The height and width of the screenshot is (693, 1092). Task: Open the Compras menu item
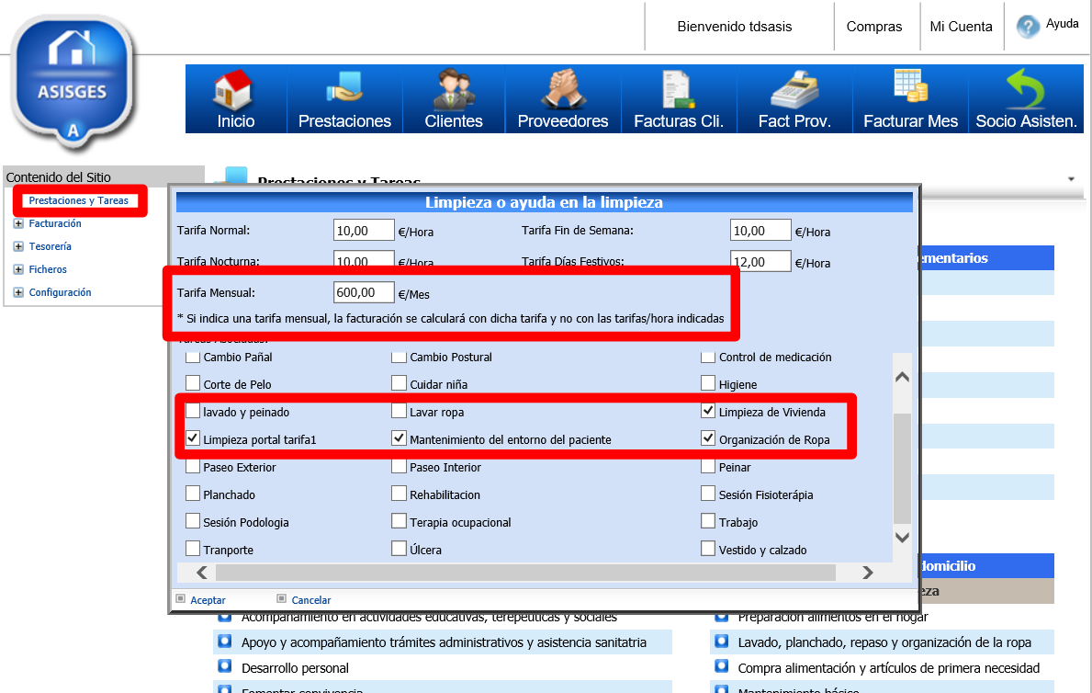[874, 27]
